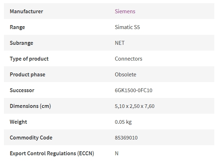Open the Siemens manufacturer link
The image size is (219, 161).
[x=125, y=11]
